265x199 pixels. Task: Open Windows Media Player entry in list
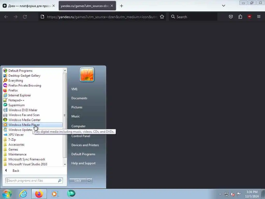[33, 125]
